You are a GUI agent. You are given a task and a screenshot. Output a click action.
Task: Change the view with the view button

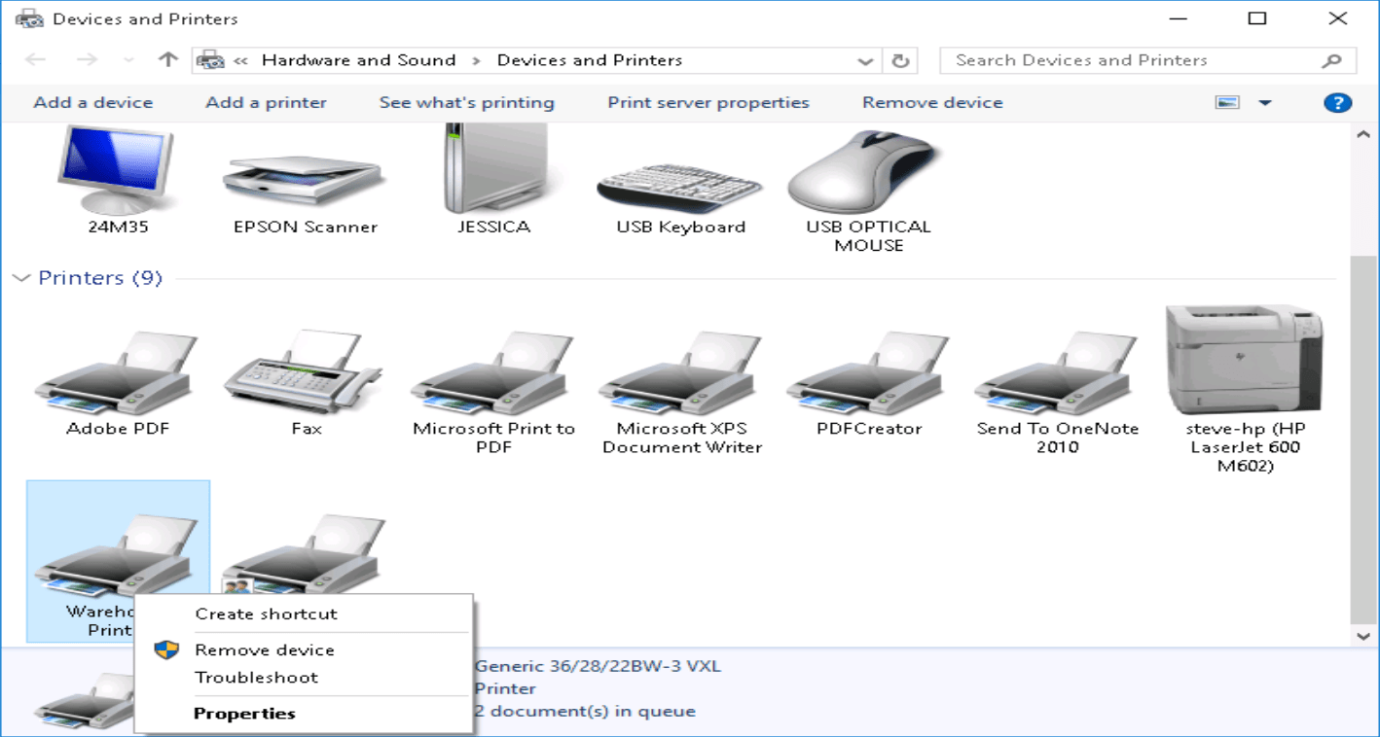(1227, 102)
